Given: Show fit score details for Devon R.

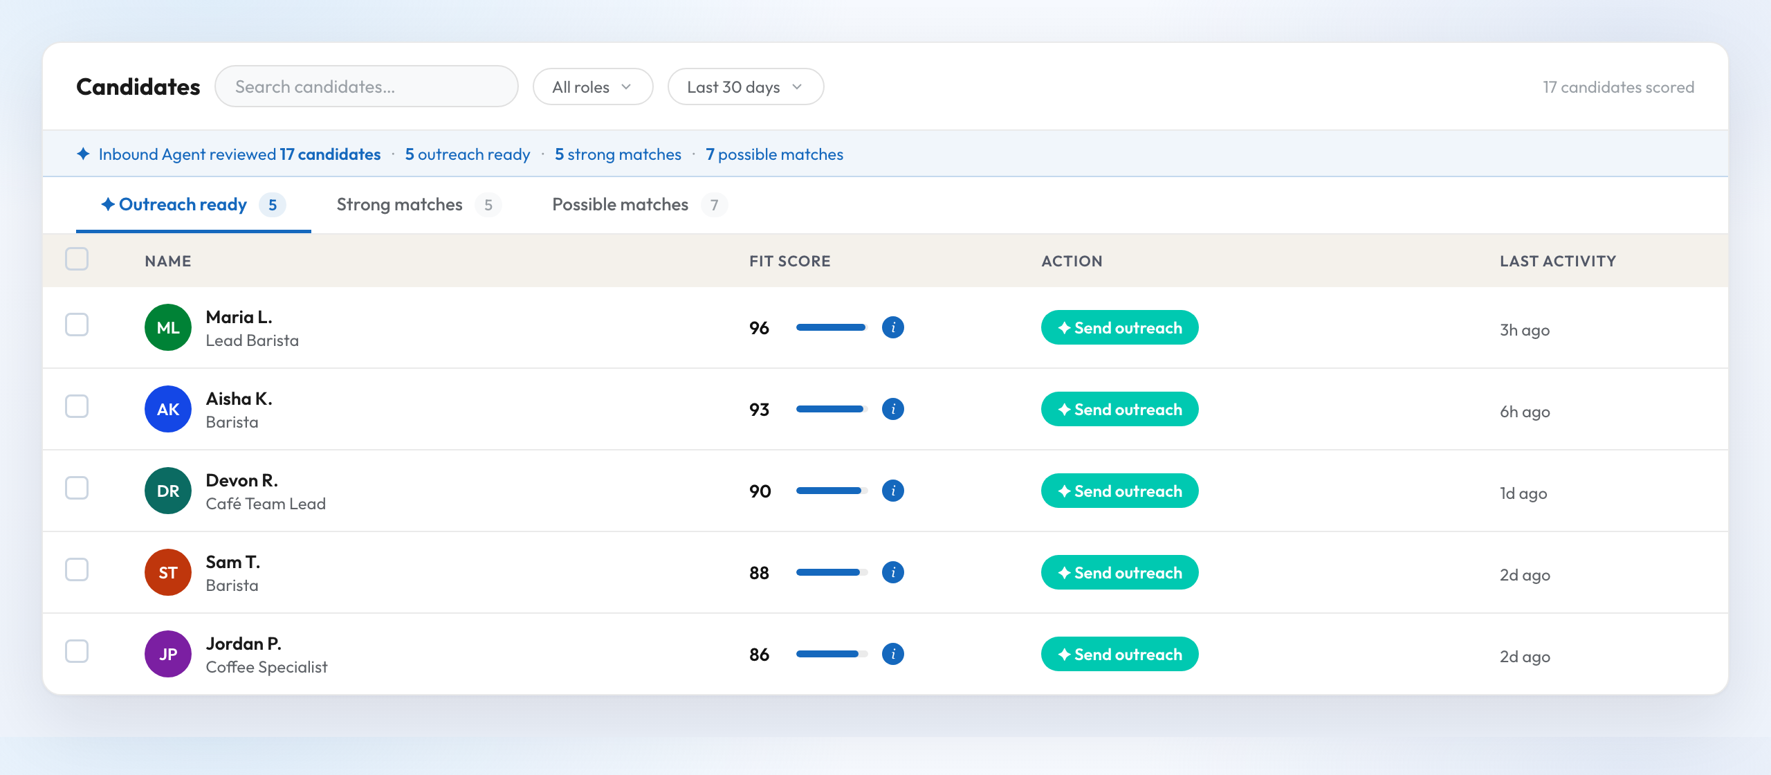Looking at the screenshot, I should tap(893, 491).
